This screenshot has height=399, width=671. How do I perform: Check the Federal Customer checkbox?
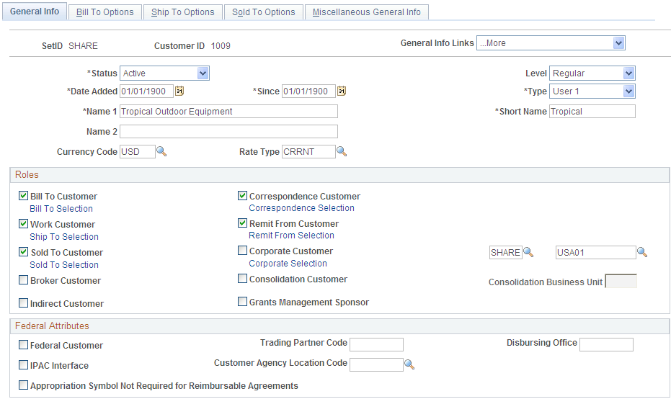[x=24, y=345]
